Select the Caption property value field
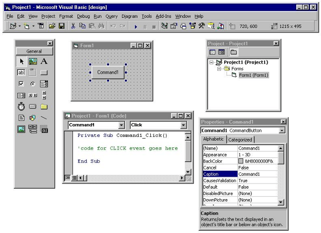 click(258, 174)
